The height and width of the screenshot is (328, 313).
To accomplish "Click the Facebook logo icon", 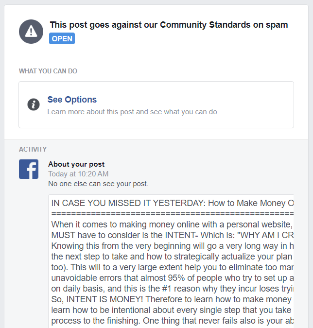I will [x=29, y=169].
